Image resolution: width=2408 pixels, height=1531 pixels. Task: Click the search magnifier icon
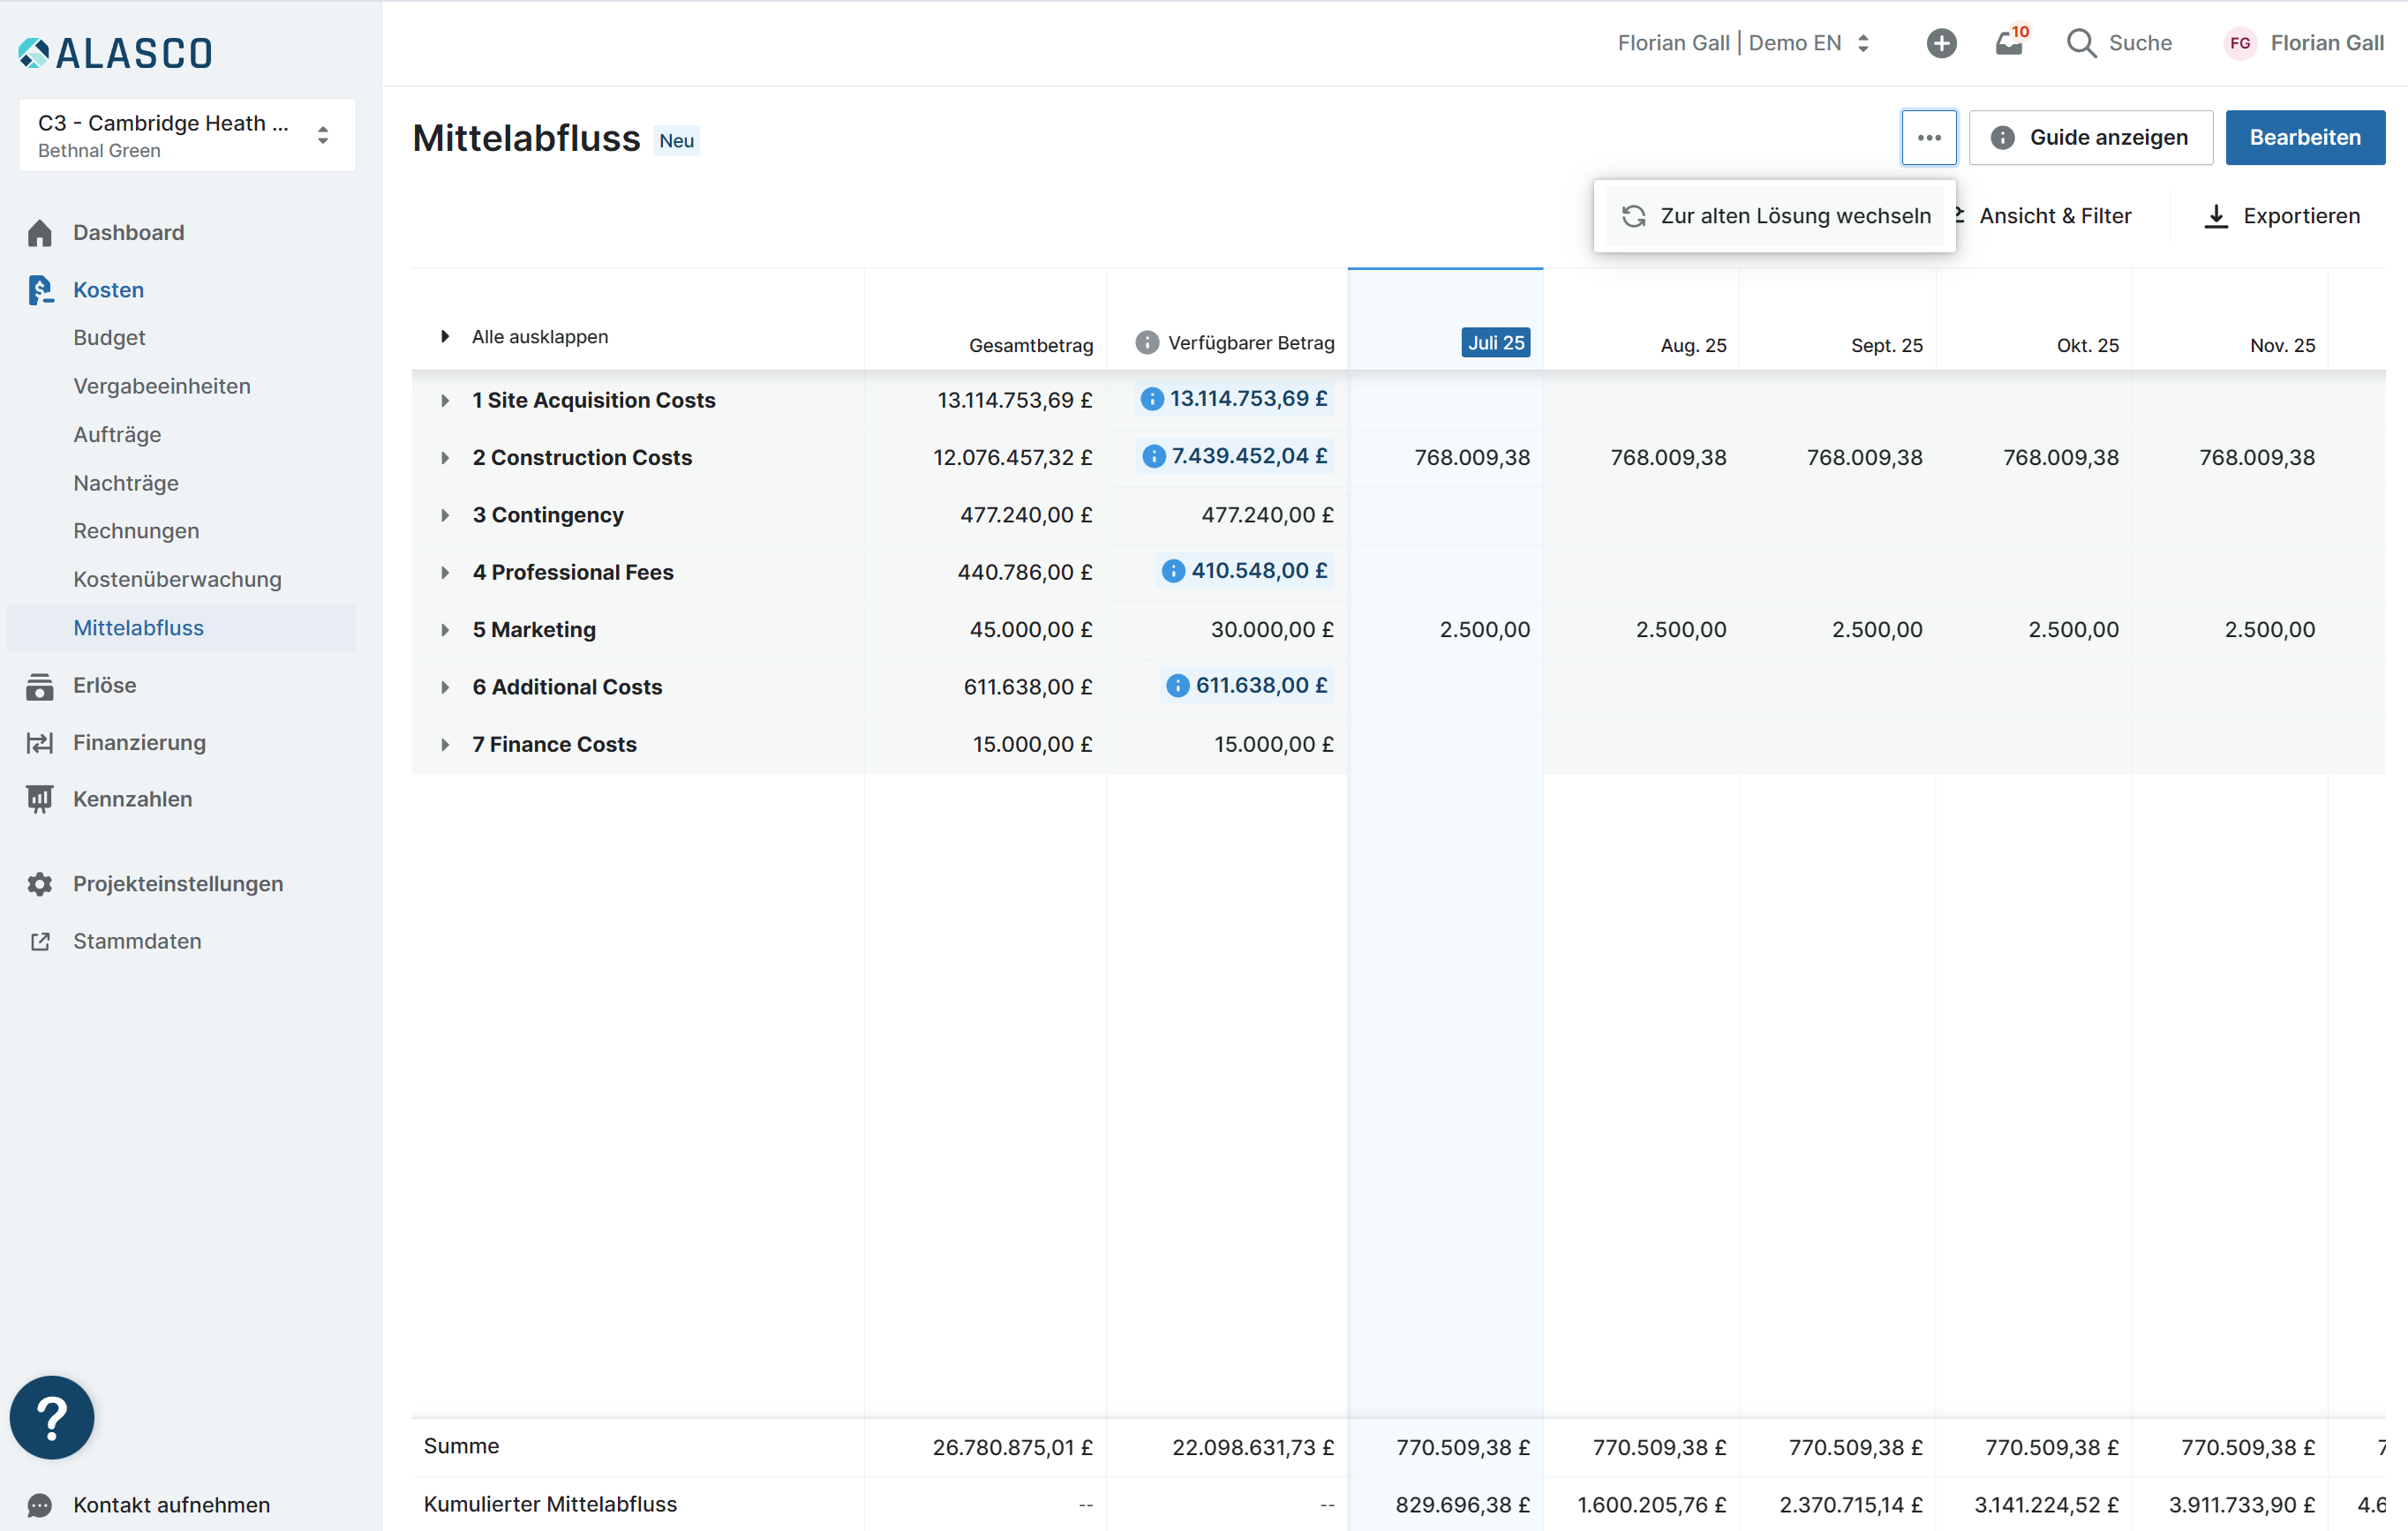[2081, 43]
